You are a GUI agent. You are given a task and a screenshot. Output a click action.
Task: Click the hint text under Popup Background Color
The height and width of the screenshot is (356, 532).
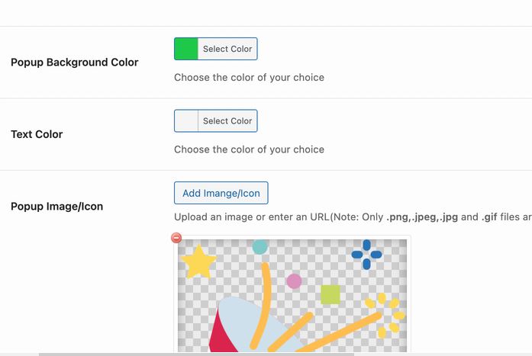click(249, 78)
